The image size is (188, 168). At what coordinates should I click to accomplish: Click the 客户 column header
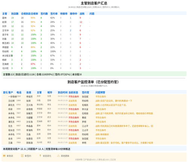pyautogui.click(x=11, y=92)
